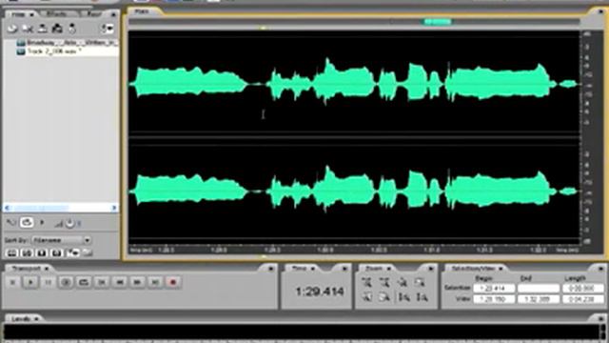Screen dimensions: 609x343
Task: Switch to the Favorites tab
Action: tap(94, 14)
